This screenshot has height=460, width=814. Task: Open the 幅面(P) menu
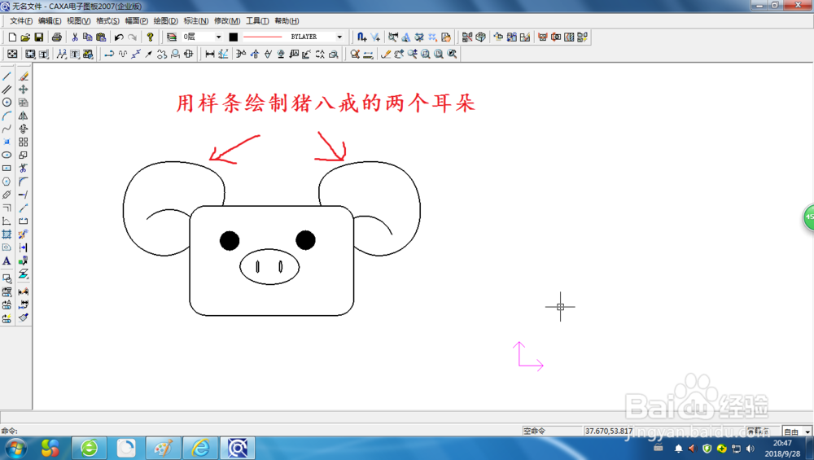pyautogui.click(x=137, y=21)
